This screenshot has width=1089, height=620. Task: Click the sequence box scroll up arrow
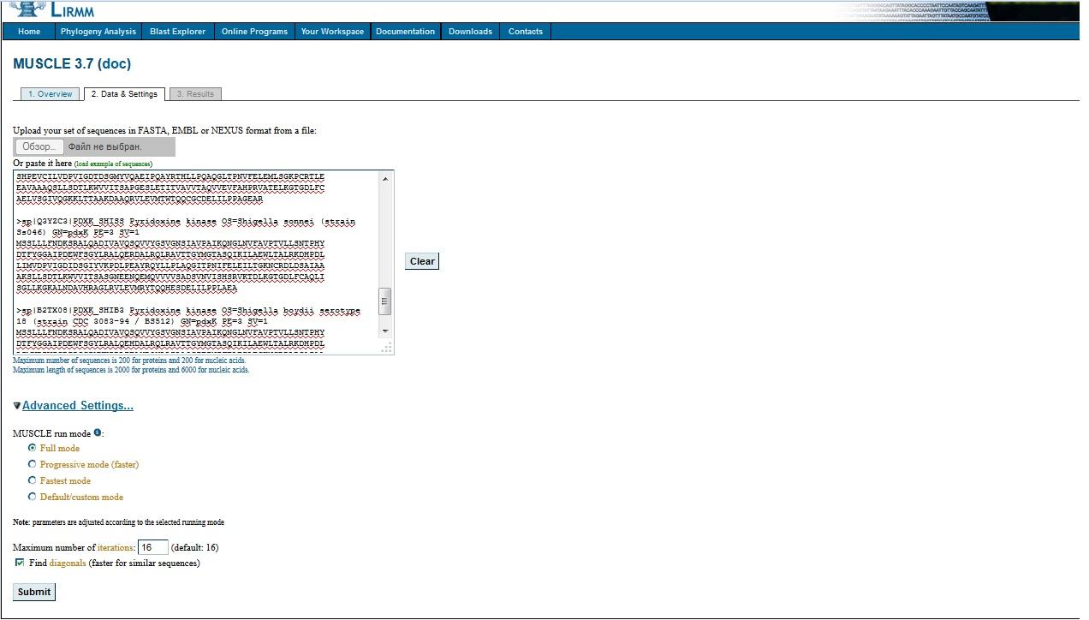pyautogui.click(x=385, y=179)
